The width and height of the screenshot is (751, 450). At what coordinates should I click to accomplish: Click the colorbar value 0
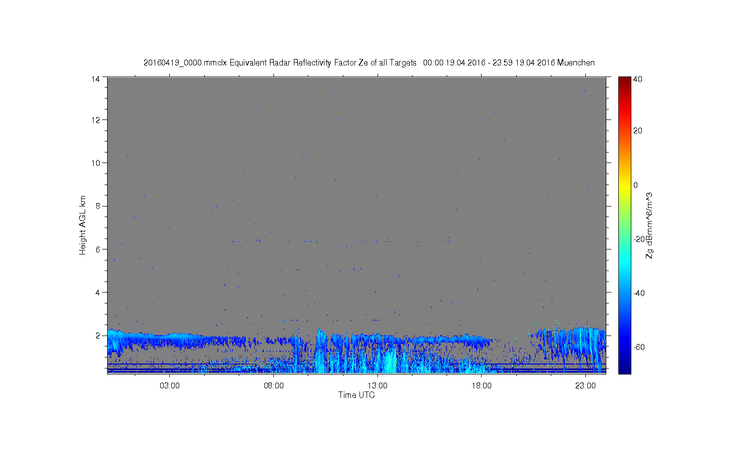tap(636, 185)
